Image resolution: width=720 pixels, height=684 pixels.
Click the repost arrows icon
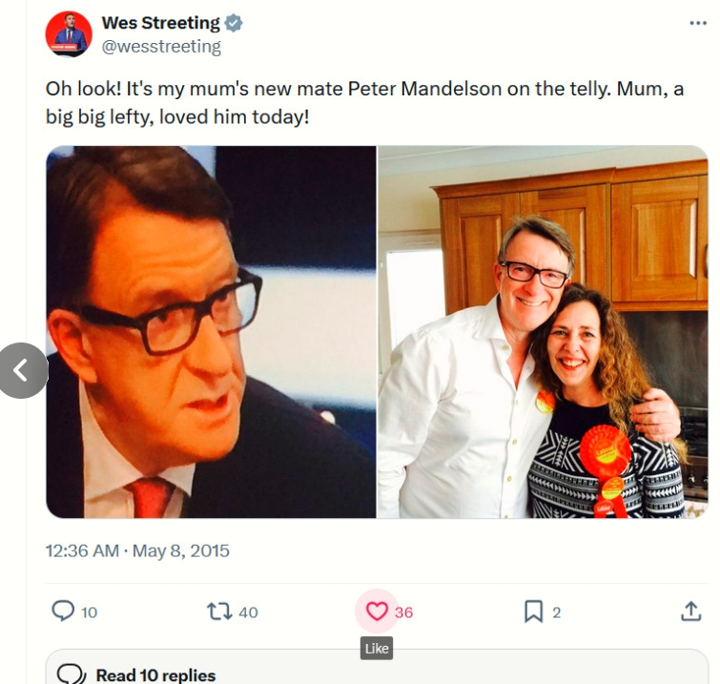[x=218, y=611]
